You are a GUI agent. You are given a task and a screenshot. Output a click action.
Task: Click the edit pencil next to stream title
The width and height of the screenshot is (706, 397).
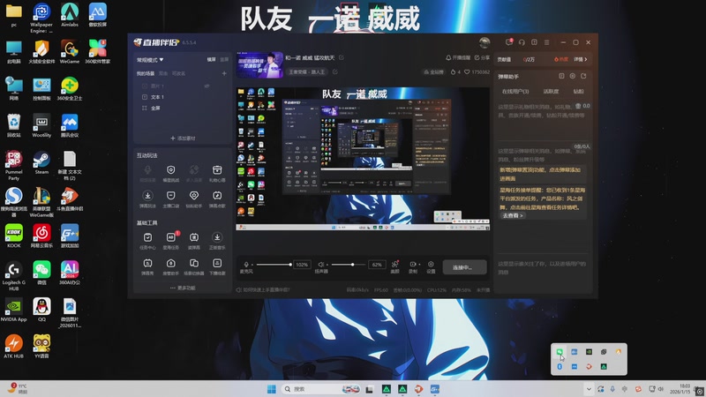(x=342, y=57)
